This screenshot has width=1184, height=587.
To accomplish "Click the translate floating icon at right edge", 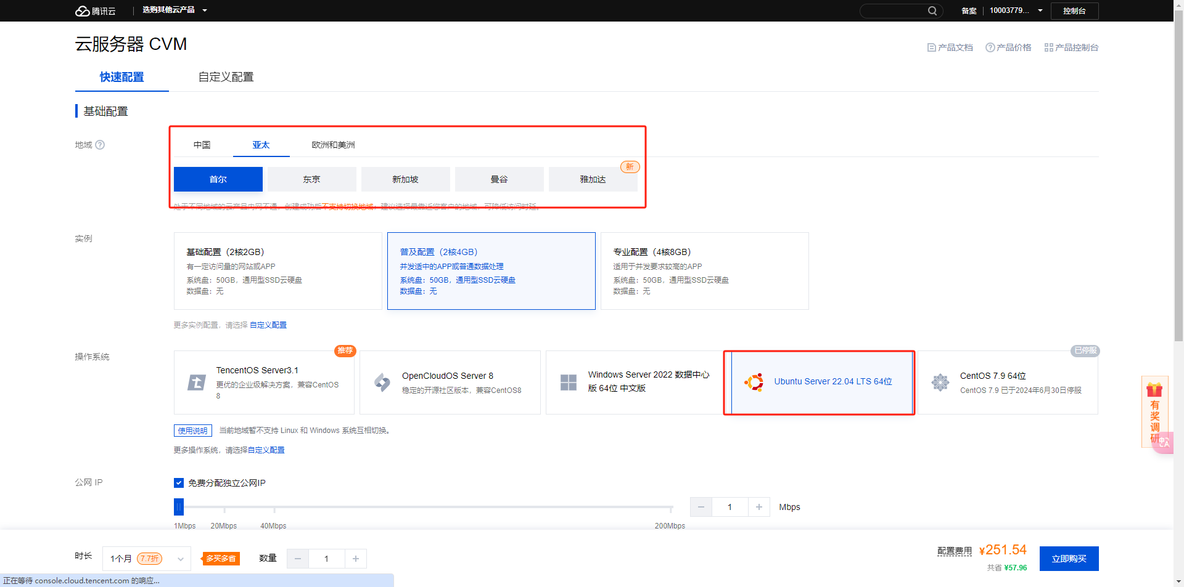I will click(1164, 442).
